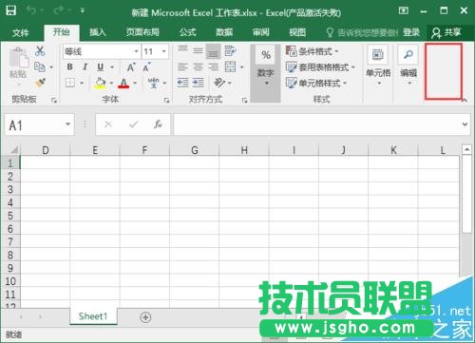Viewport: 475px width, 343px height.
Task: Toggle Italic formatting
Action: (85, 67)
